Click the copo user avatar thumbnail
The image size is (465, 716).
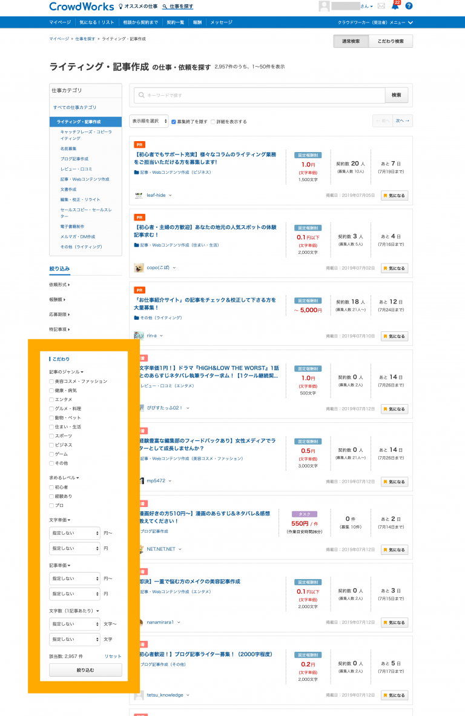139,267
